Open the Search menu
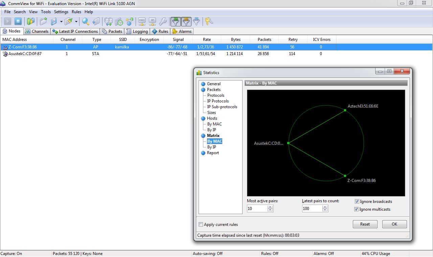Viewport: 433px width, 257px height. (x=20, y=12)
